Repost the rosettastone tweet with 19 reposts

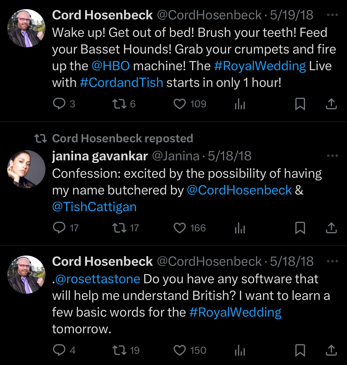click(119, 350)
